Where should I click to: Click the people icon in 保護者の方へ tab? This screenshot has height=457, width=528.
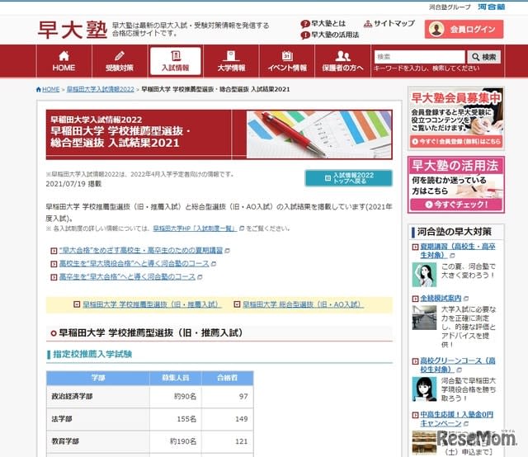343,56
